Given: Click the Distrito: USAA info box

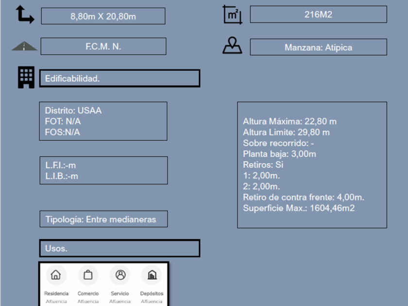Looking at the screenshot, I should (x=103, y=121).
